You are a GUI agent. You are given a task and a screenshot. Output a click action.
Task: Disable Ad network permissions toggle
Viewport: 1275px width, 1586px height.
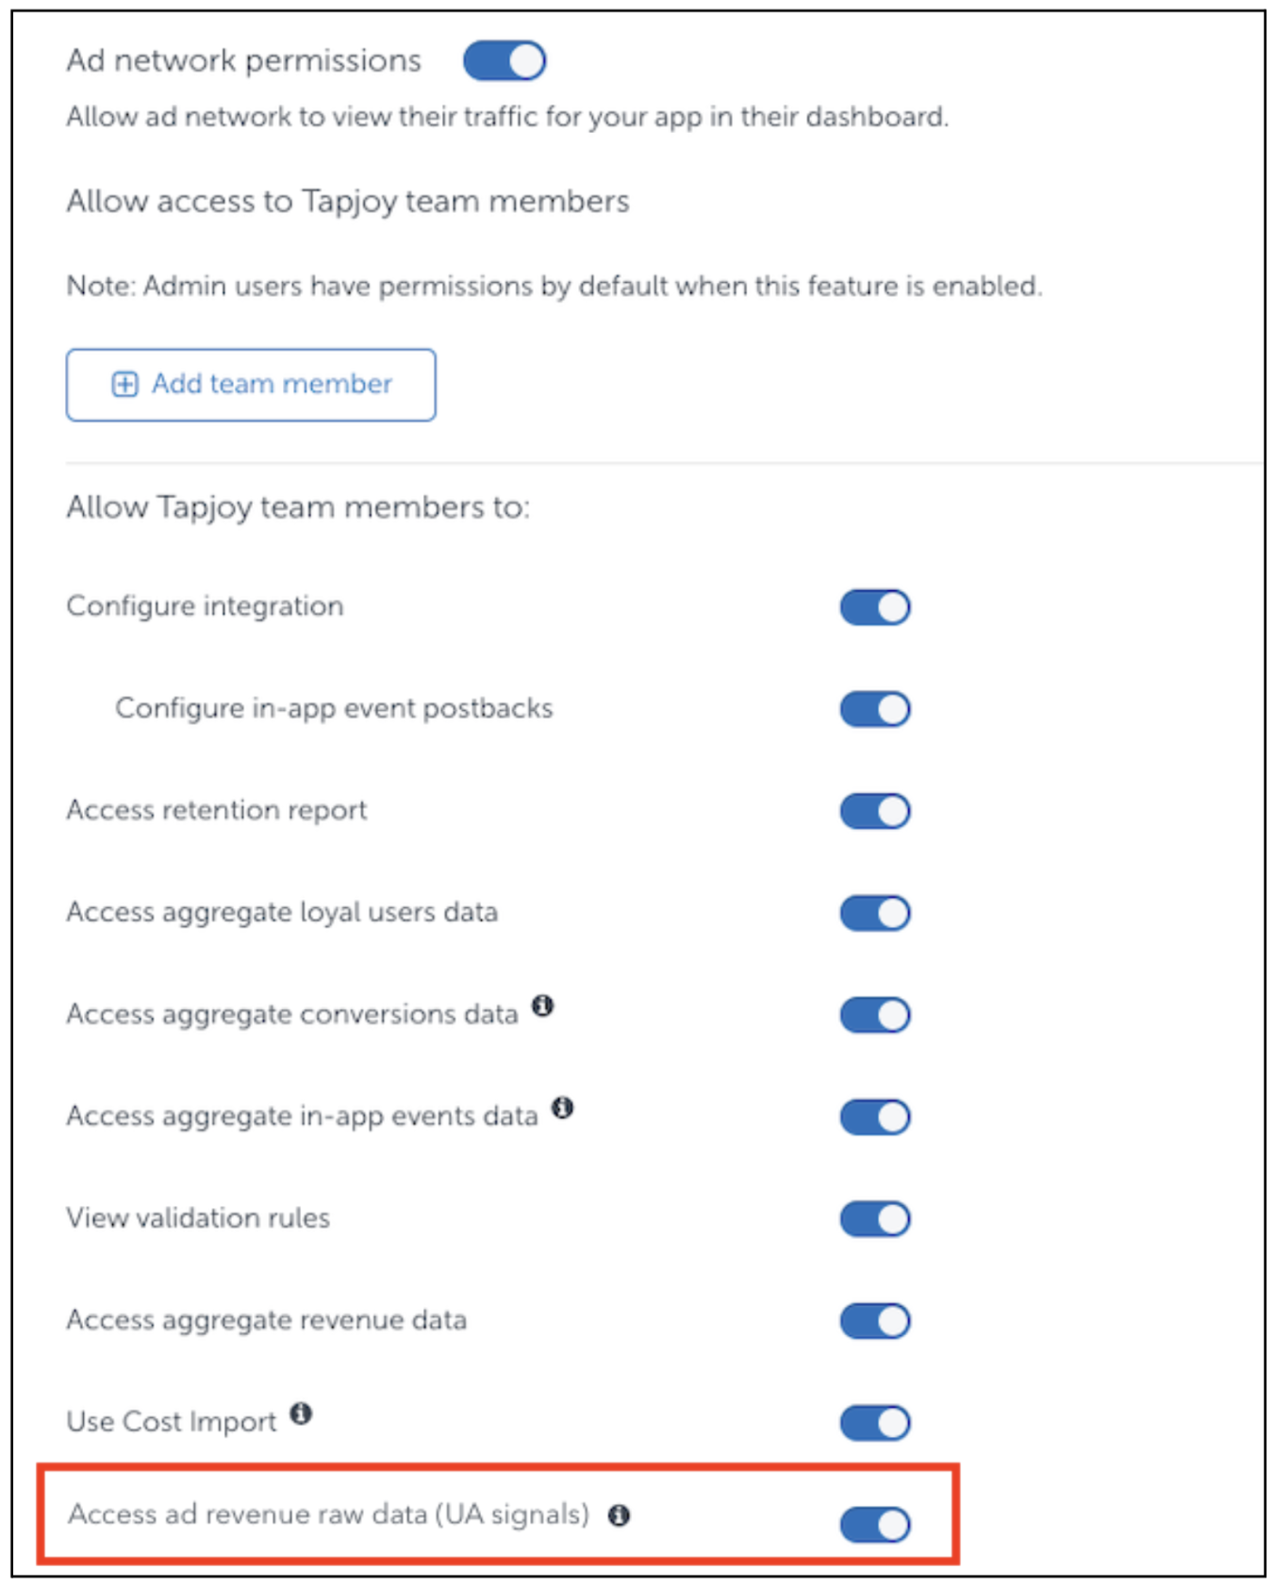click(505, 61)
